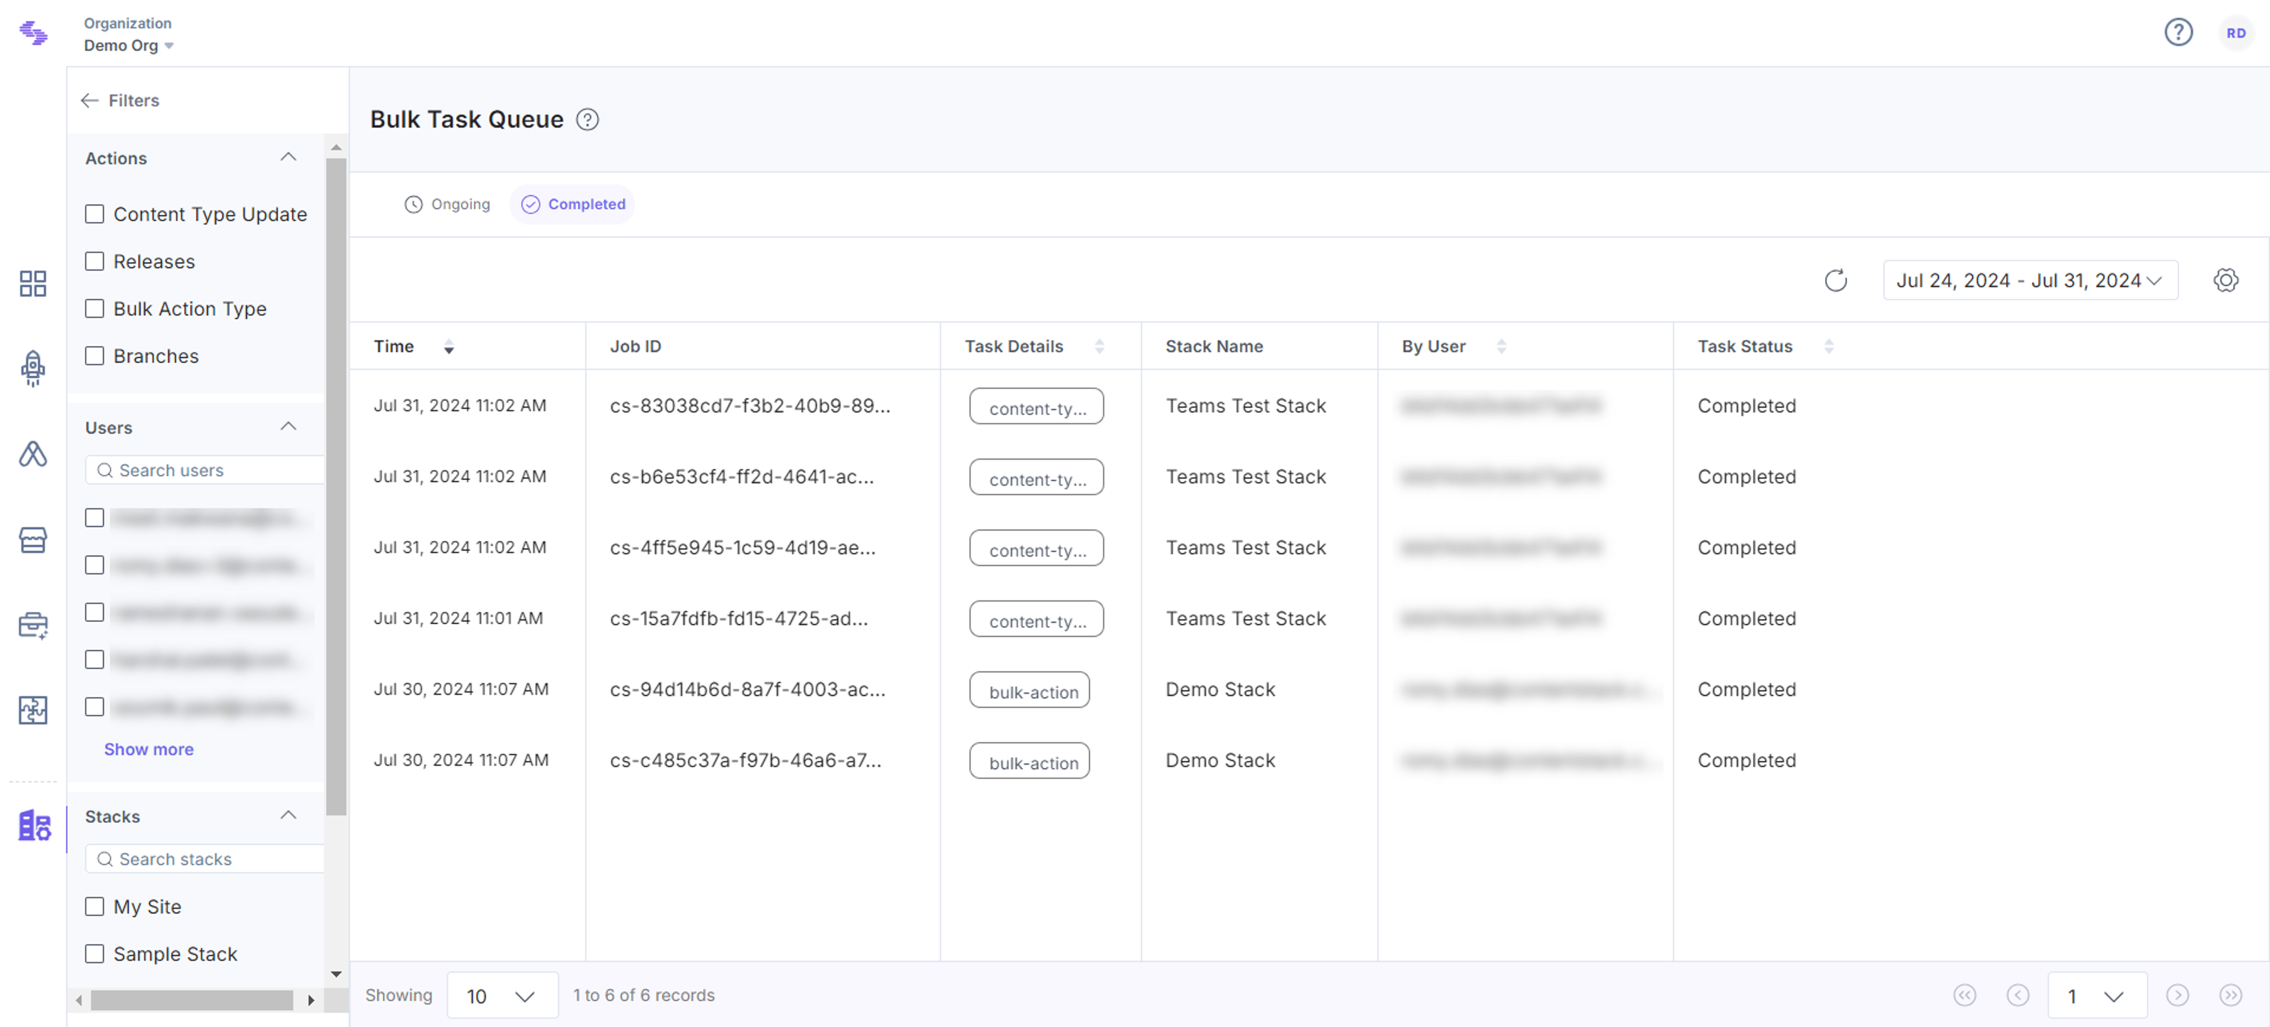The image size is (2270, 1027).
Task: Click bulk-action tag for job cs-94d14b6d
Action: (x=1029, y=691)
